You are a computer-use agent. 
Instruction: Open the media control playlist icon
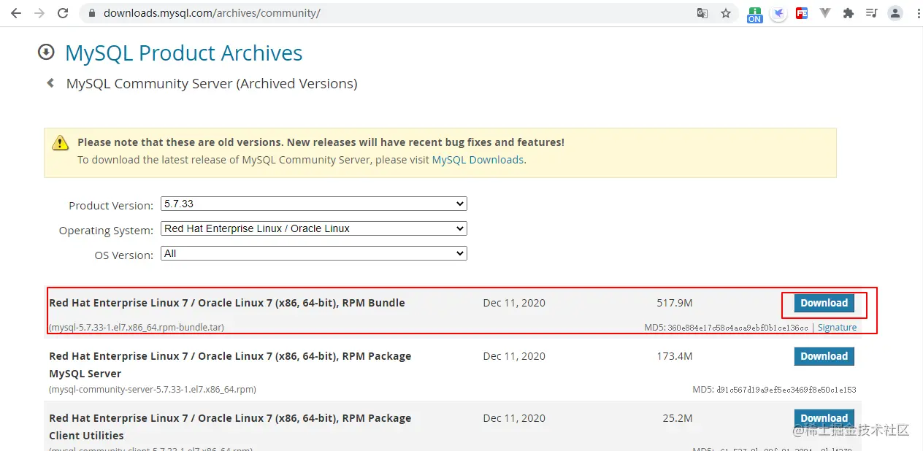pyautogui.click(x=871, y=13)
